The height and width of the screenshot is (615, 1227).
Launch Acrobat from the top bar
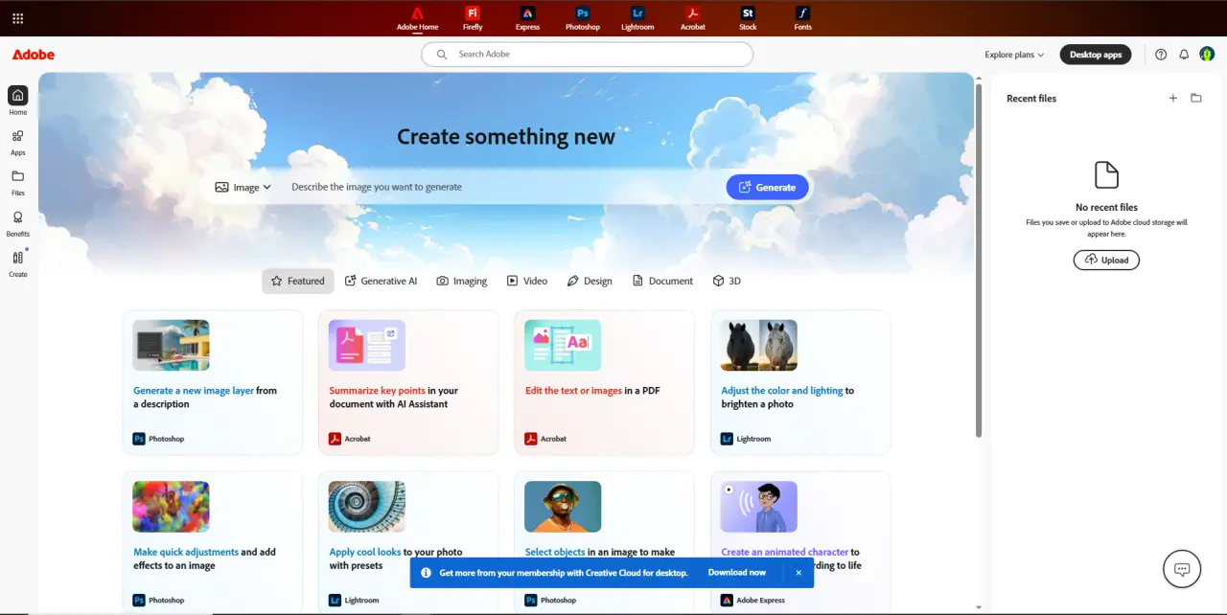click(693, 18)
